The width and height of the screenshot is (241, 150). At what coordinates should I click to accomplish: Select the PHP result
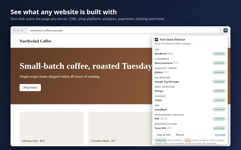(x=190, y=119)
